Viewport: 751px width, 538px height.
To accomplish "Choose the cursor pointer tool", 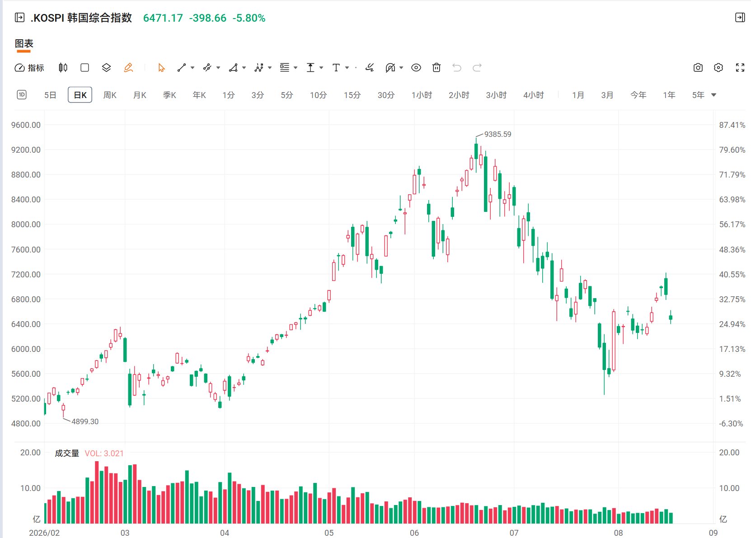I will [x=161, y=68].
